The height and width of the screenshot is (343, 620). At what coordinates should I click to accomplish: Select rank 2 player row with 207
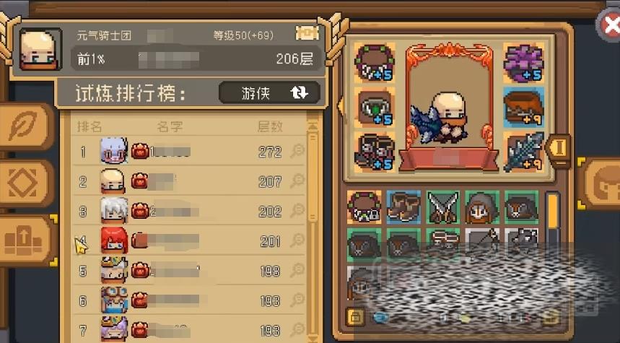[x=189, y=181]
